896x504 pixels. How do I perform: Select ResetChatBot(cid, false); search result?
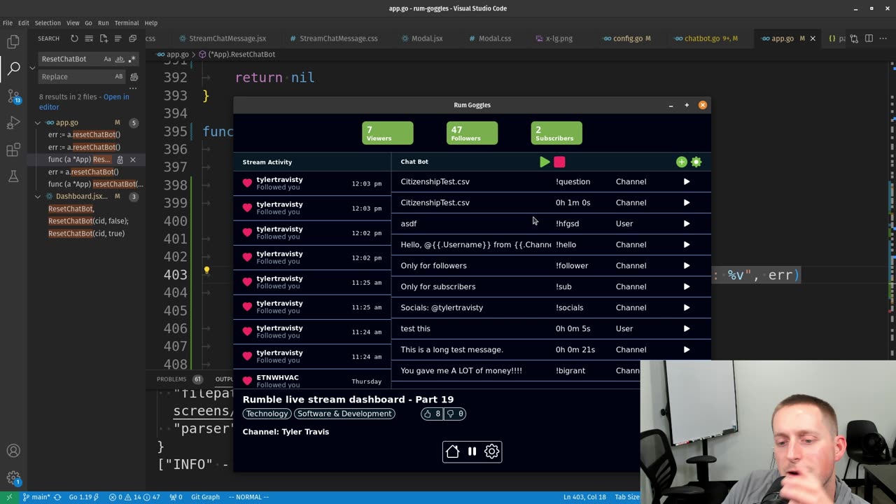click(88, 220)
